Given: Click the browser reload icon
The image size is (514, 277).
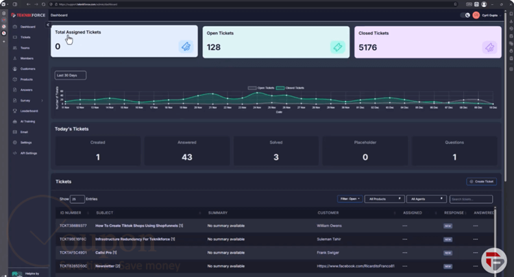Looking at the screenshot, I should pos(43,4).
